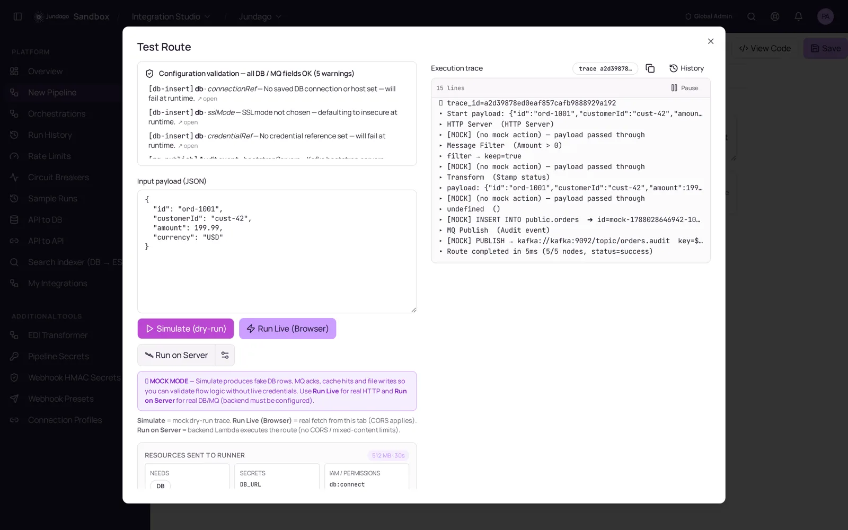Viewport: 848px width, 530px height.
Task: Expand the Transform (Stamp status) trace line
Action: pos(570,177)
